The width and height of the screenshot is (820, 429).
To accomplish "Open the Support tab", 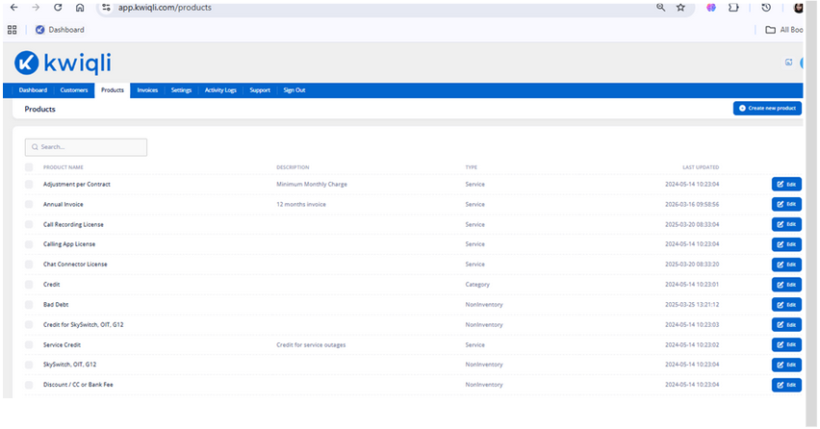I will (260, 90).
